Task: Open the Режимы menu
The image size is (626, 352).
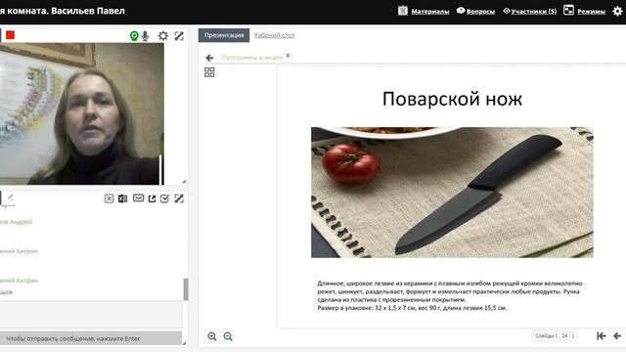Action: point(591,11)
